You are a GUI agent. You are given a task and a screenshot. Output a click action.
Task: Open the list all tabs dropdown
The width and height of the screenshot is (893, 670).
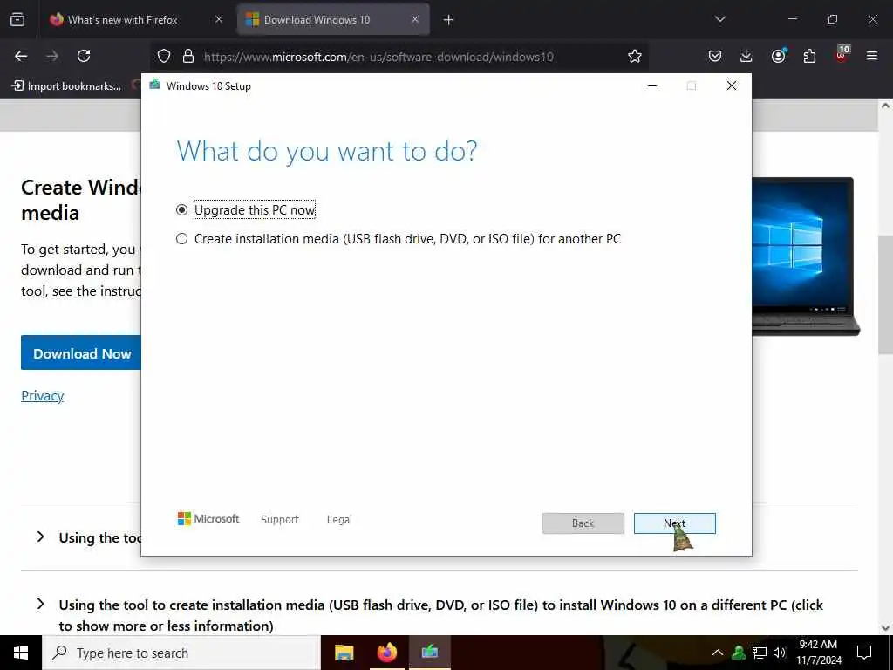point(719,19)
